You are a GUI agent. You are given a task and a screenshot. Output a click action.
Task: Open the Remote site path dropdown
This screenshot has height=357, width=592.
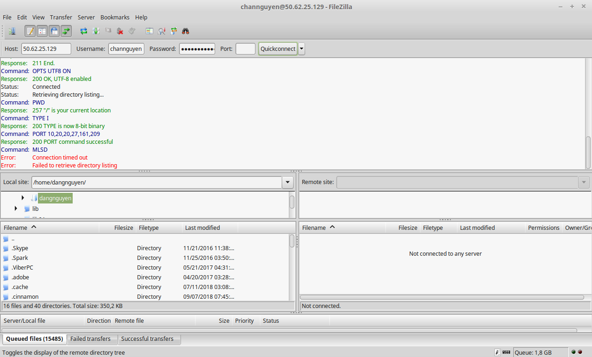click(x=584, y=182)
